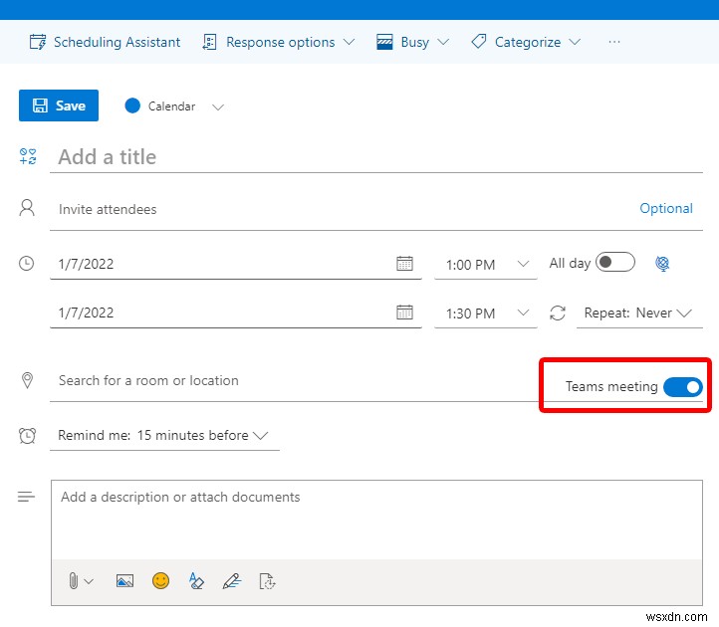Turn off the Teams meeting toggle

683,387
